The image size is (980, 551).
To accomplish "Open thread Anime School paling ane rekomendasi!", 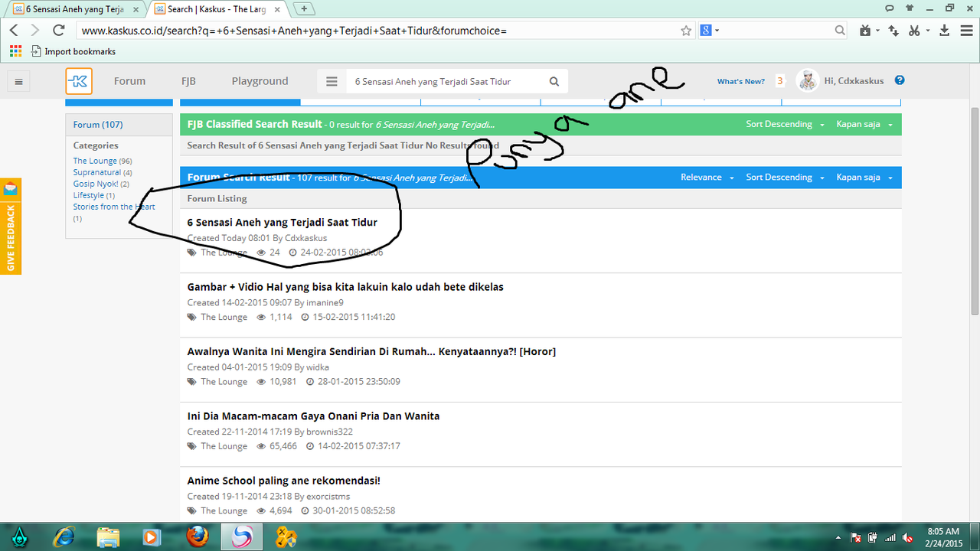I will tap(284, 481).
